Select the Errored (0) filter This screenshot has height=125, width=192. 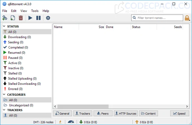tap(27, 89)
